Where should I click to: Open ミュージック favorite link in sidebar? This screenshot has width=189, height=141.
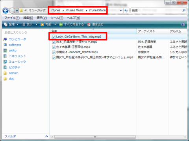point(17,61)
